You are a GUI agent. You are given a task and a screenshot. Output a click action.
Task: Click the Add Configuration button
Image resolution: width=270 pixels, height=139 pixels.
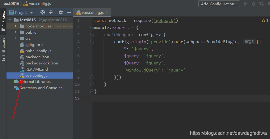tap(219, 4)
